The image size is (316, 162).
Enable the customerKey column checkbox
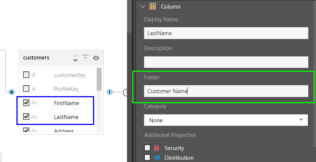pyautogui.click(x=26, y=75)
